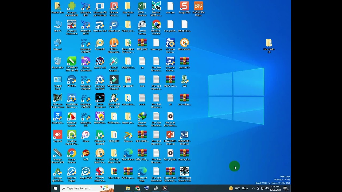This screenshot has width=342, height=192.
Task: Open the 28°C Haze weather widget
Action: tap(238, 188)
